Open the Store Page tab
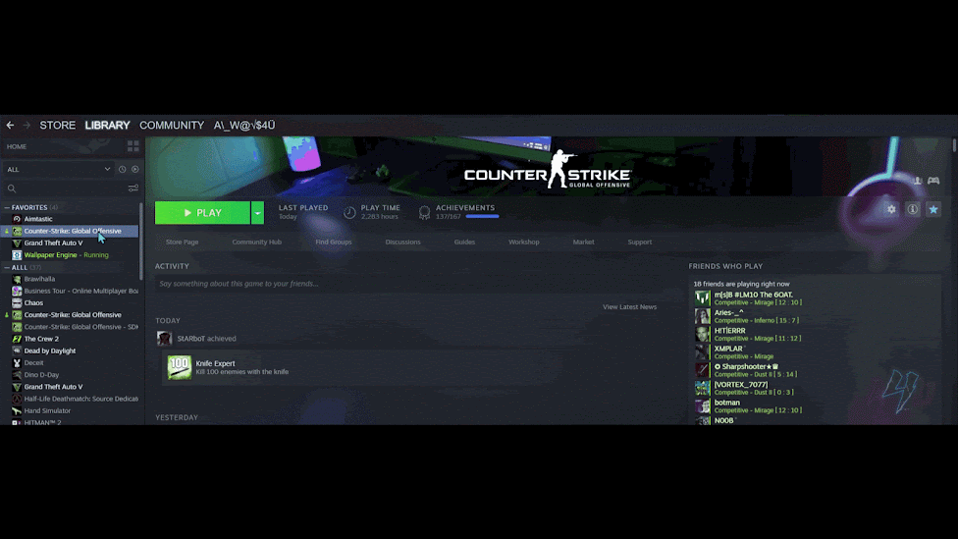 coord(182,242)
